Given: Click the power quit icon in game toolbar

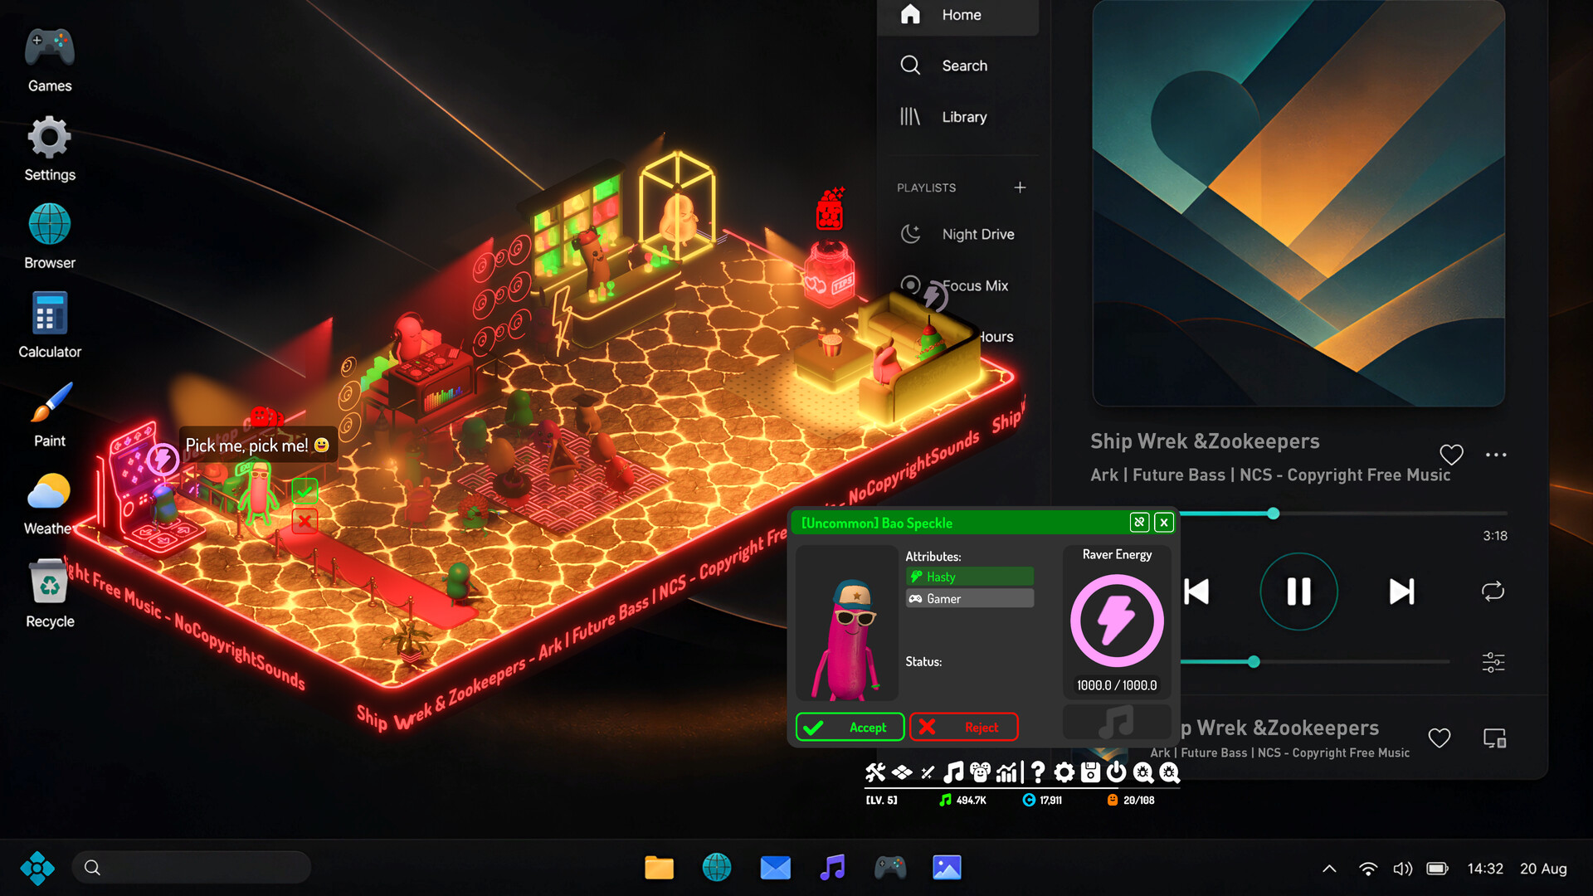Looking at the screenshot, I should 1117,772.
